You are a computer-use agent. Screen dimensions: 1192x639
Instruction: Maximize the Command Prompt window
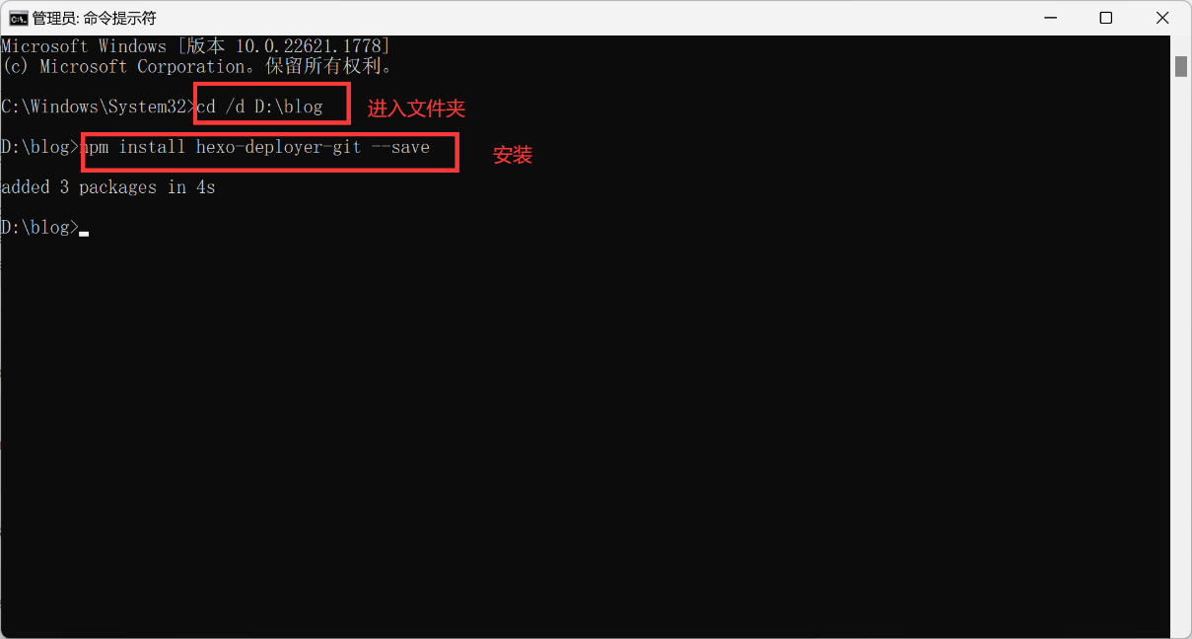(x=1106, y=18)
